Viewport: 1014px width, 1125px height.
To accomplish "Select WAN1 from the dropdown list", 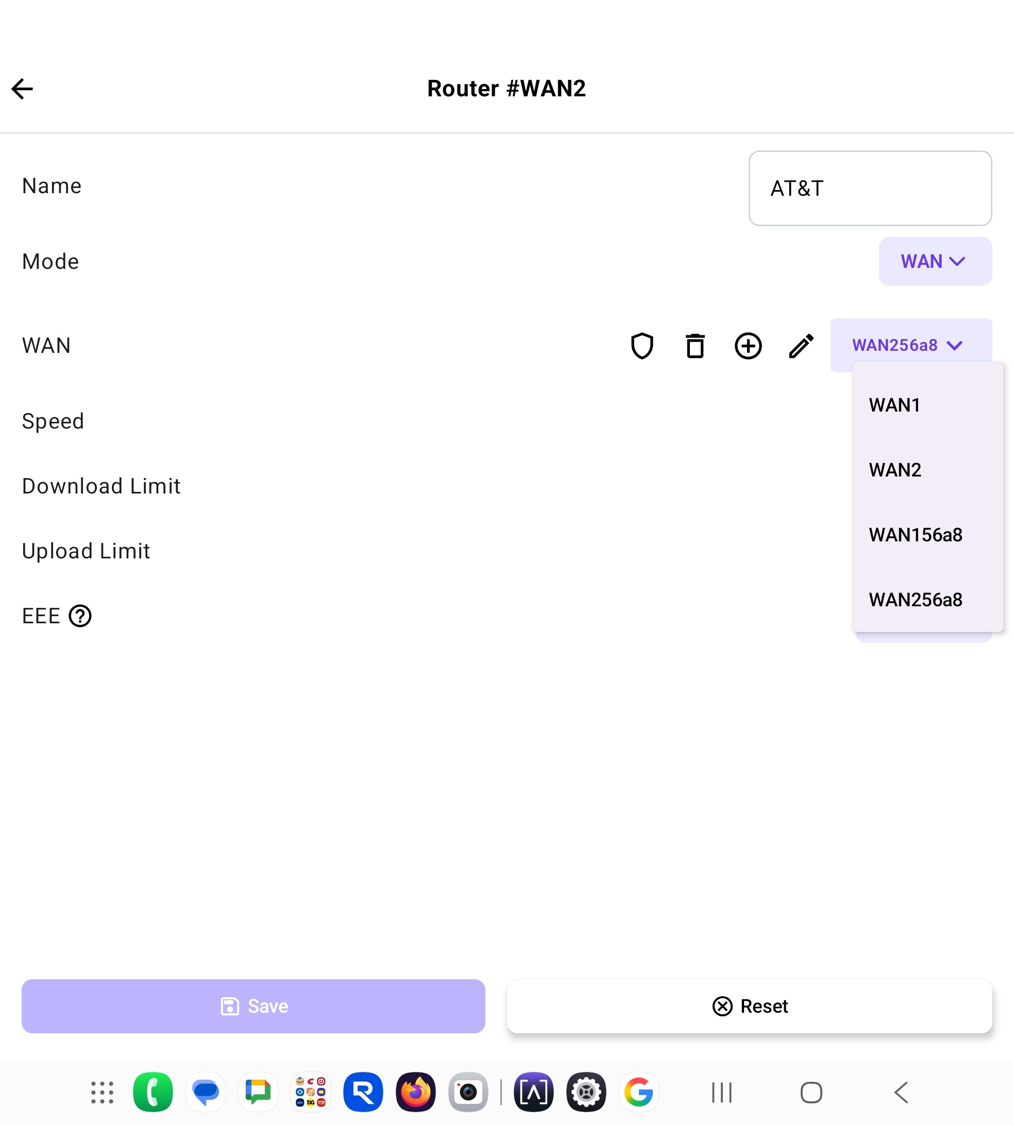I will (x=895, y=405).
